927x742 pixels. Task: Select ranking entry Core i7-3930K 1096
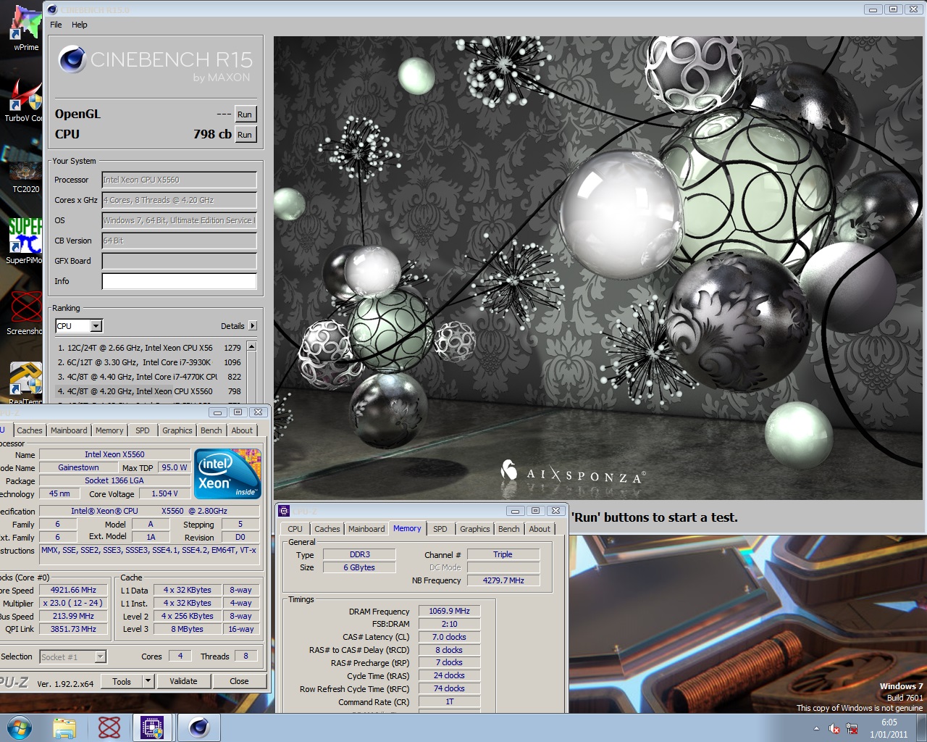tap(150, 362)
